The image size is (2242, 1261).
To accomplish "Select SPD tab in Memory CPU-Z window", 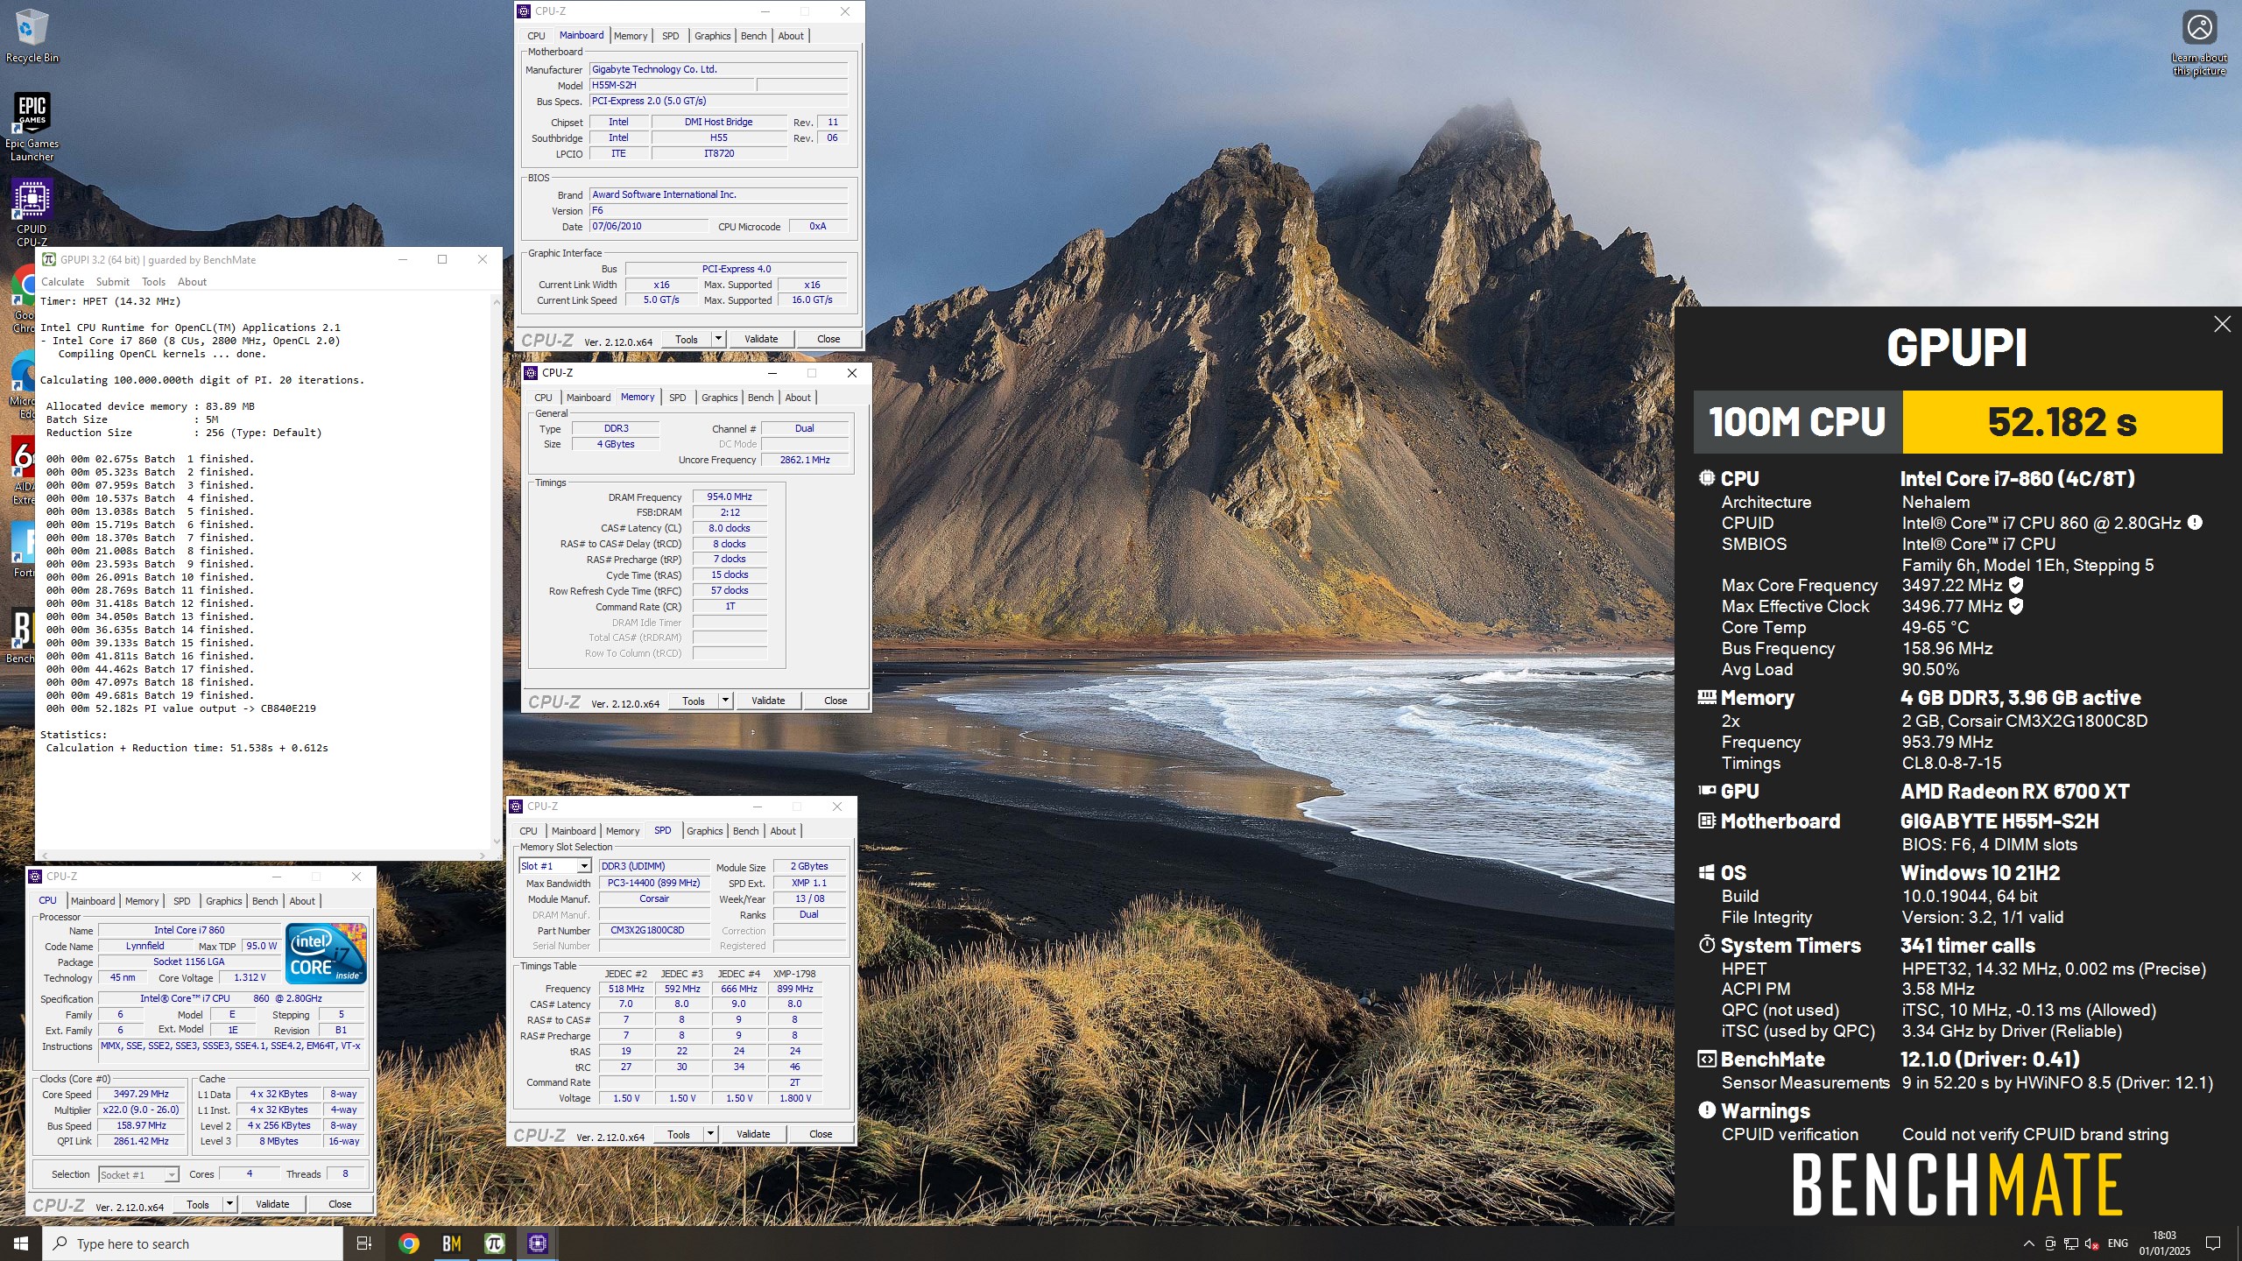I will 677,398.
